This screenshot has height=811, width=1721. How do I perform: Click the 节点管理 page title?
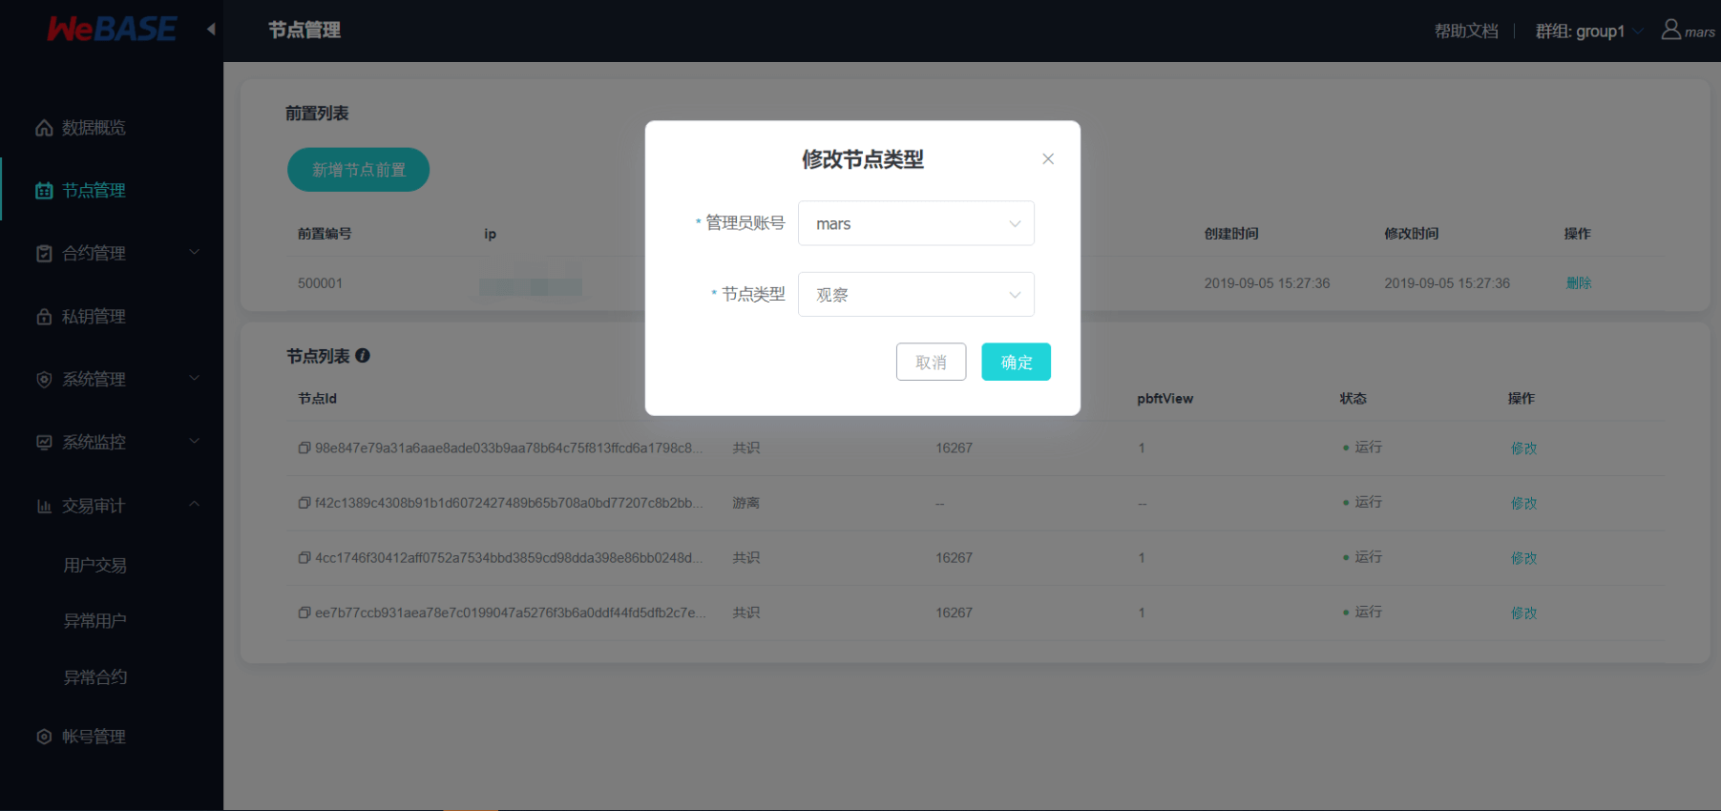tap(304, 31)
